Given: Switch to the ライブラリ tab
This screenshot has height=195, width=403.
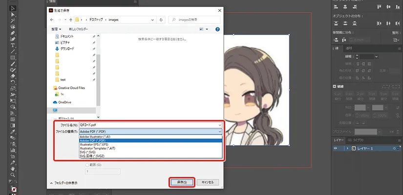Looking at the screenshot, I should [356, 140].
